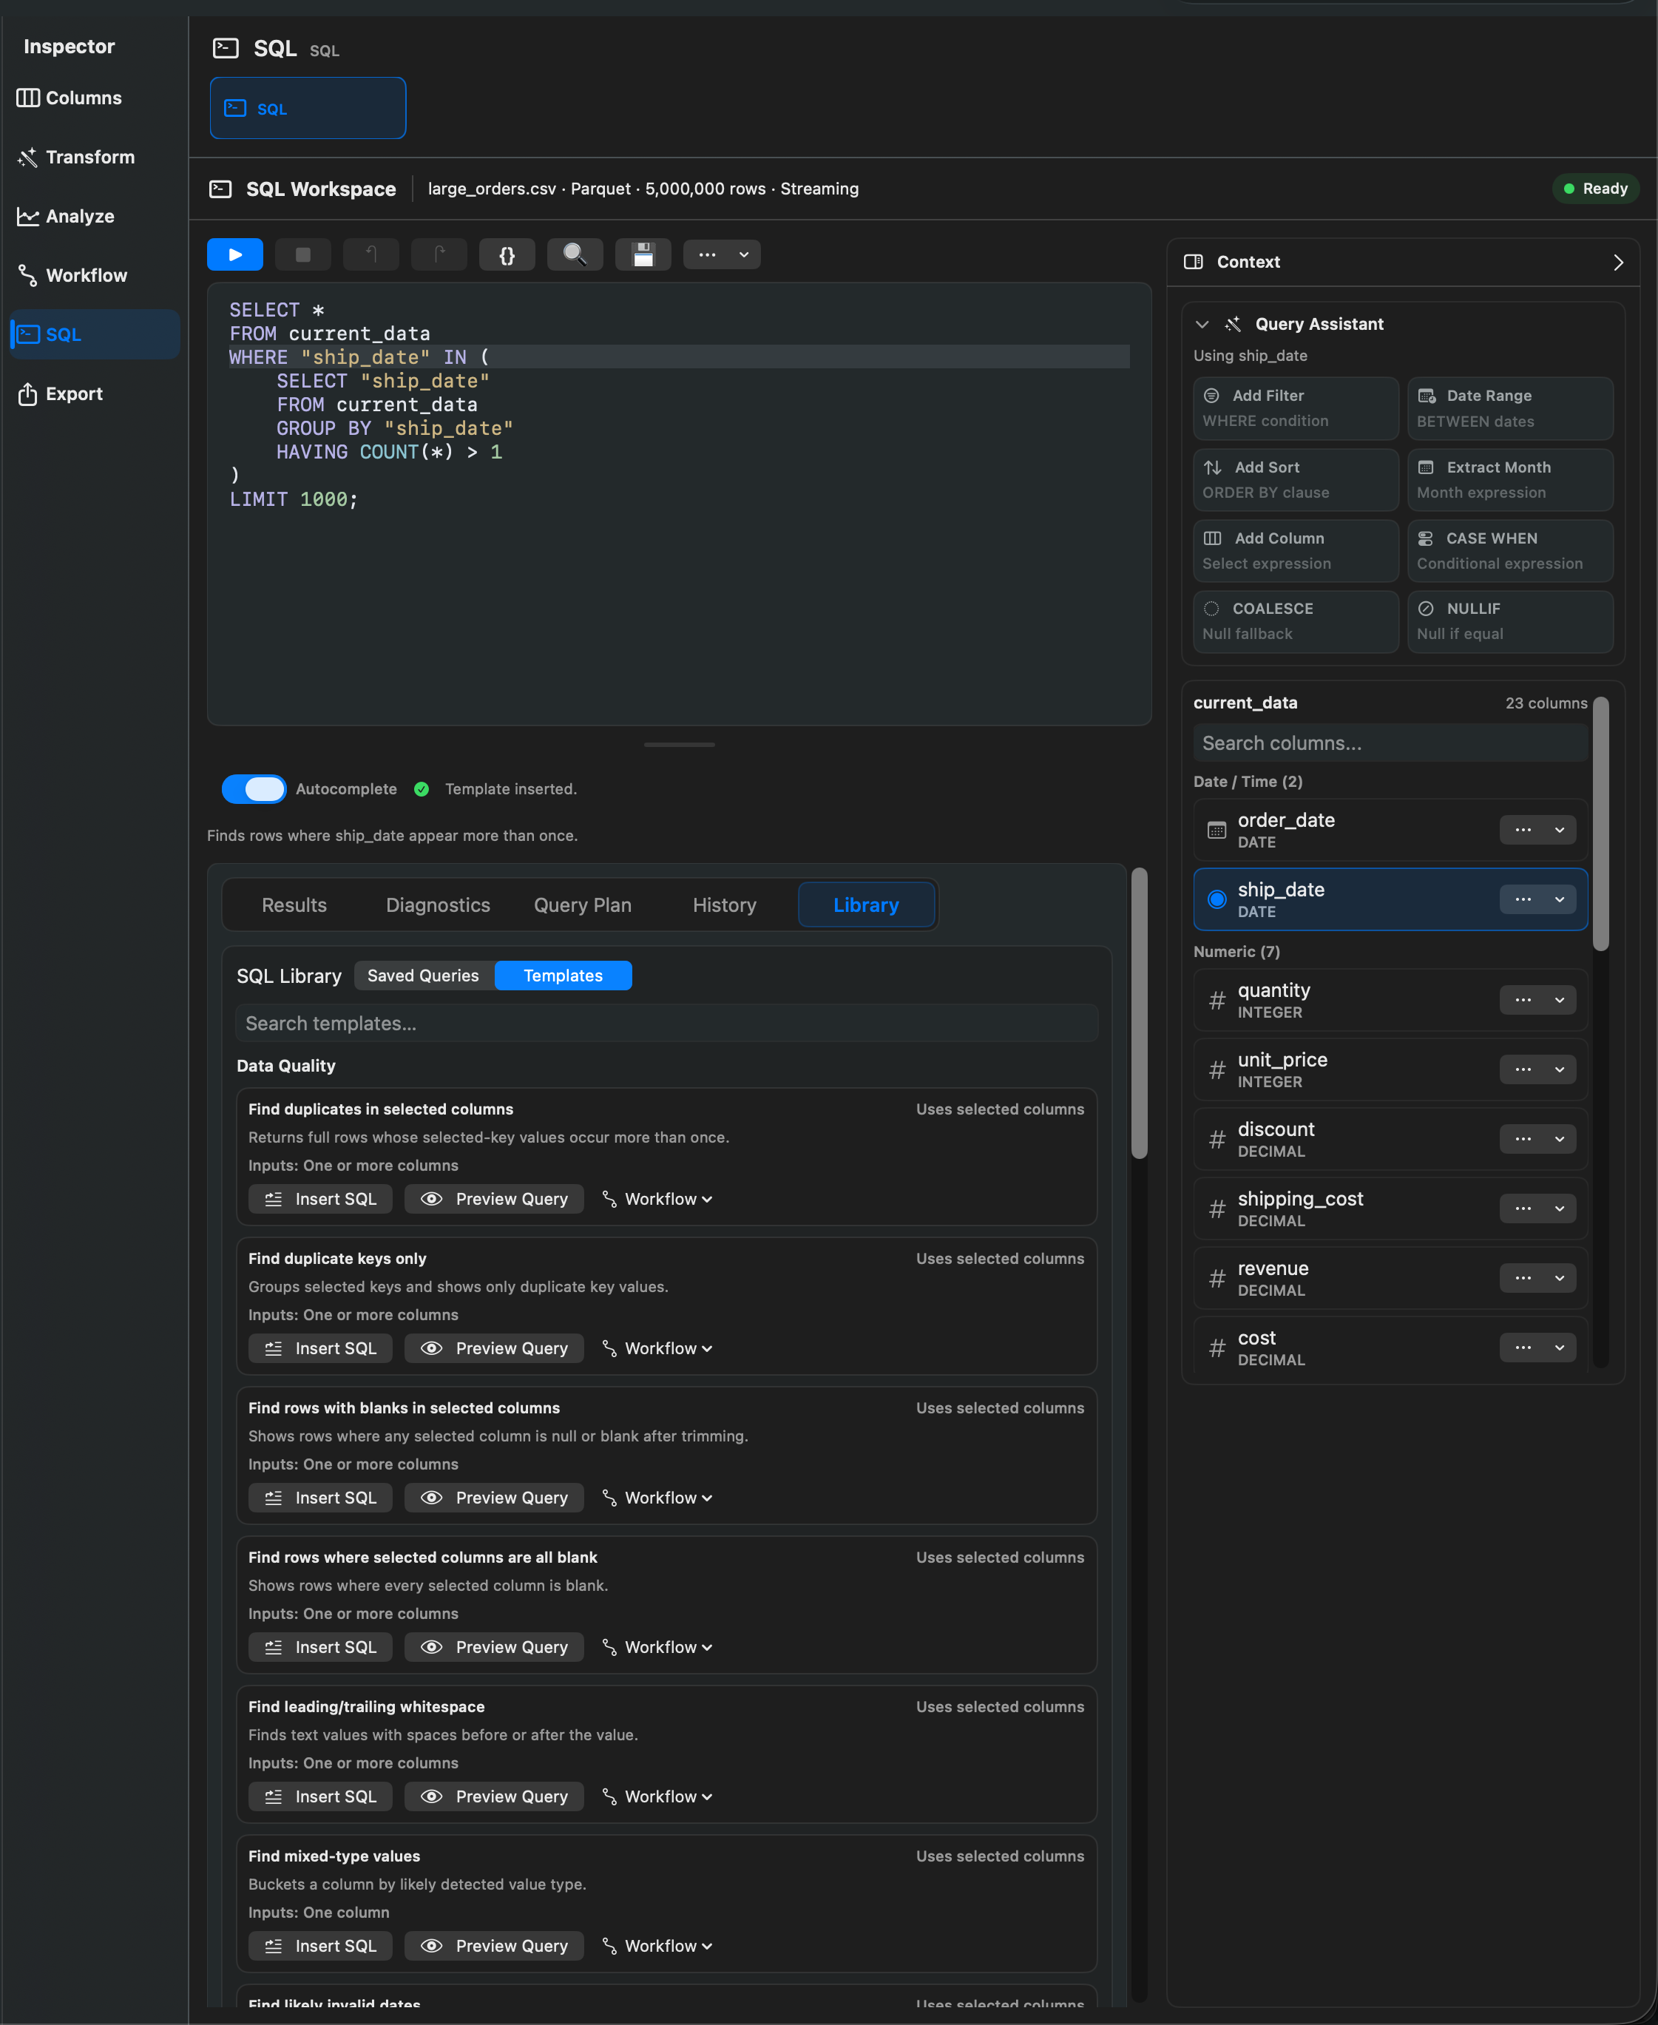Open unit_price column actions dropdown
The image size is (1658, 2025).
[1537, 1069]
